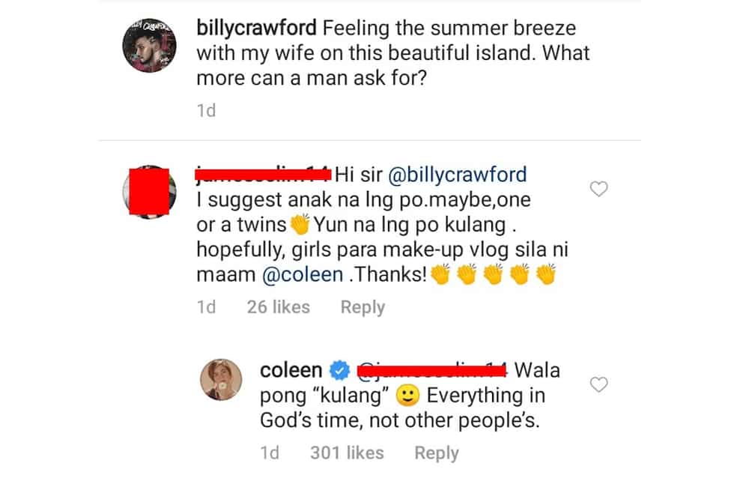The height and width of the screenshot is (487, 749).
Task: Open the redacted commenter's username
Action: (264, 174)
